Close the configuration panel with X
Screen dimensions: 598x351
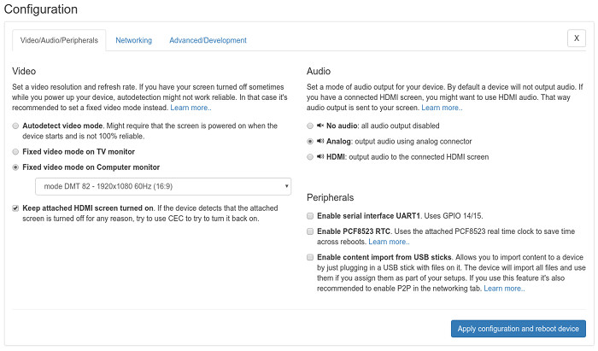click(x=576, y=38)
